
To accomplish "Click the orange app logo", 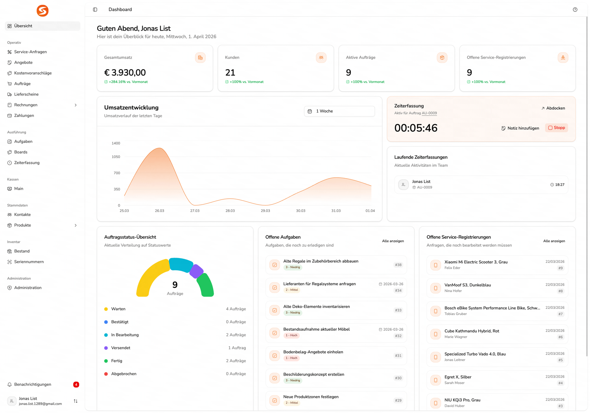I will (x=42, y=11).
